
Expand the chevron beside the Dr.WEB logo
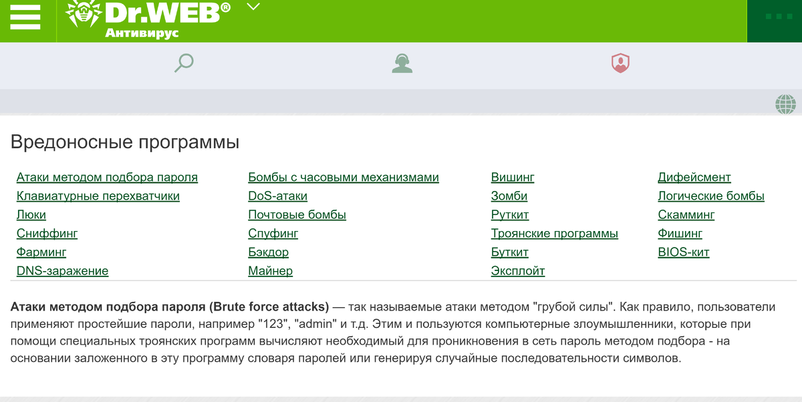tap(251, 7)
